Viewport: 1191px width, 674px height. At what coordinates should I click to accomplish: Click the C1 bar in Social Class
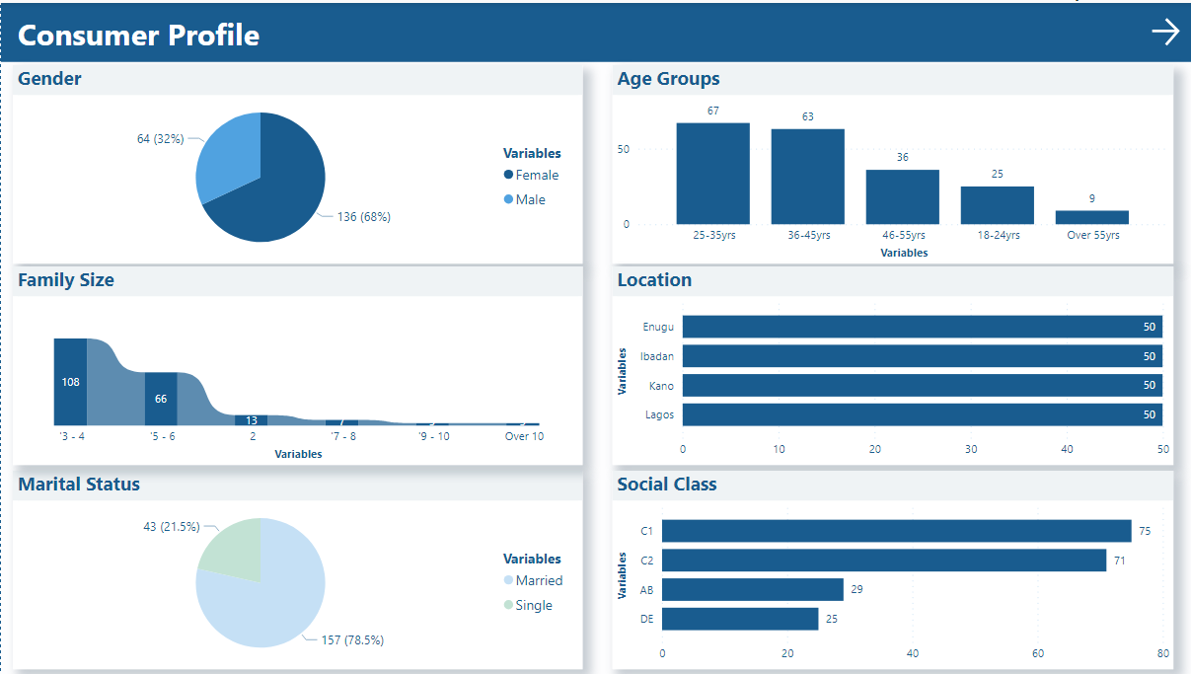(x=888, y=531)
